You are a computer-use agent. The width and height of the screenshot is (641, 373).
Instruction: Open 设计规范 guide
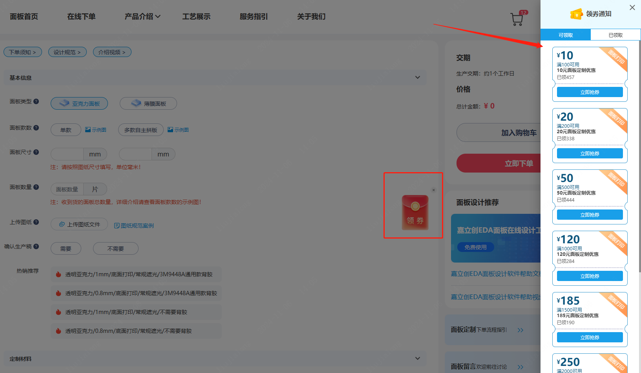pos(68,52)
